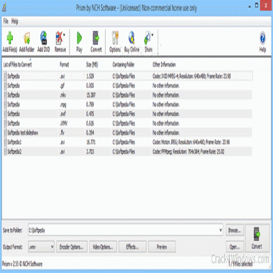
Task: Click the Encoder Options... button
Action: pos(71,247)
